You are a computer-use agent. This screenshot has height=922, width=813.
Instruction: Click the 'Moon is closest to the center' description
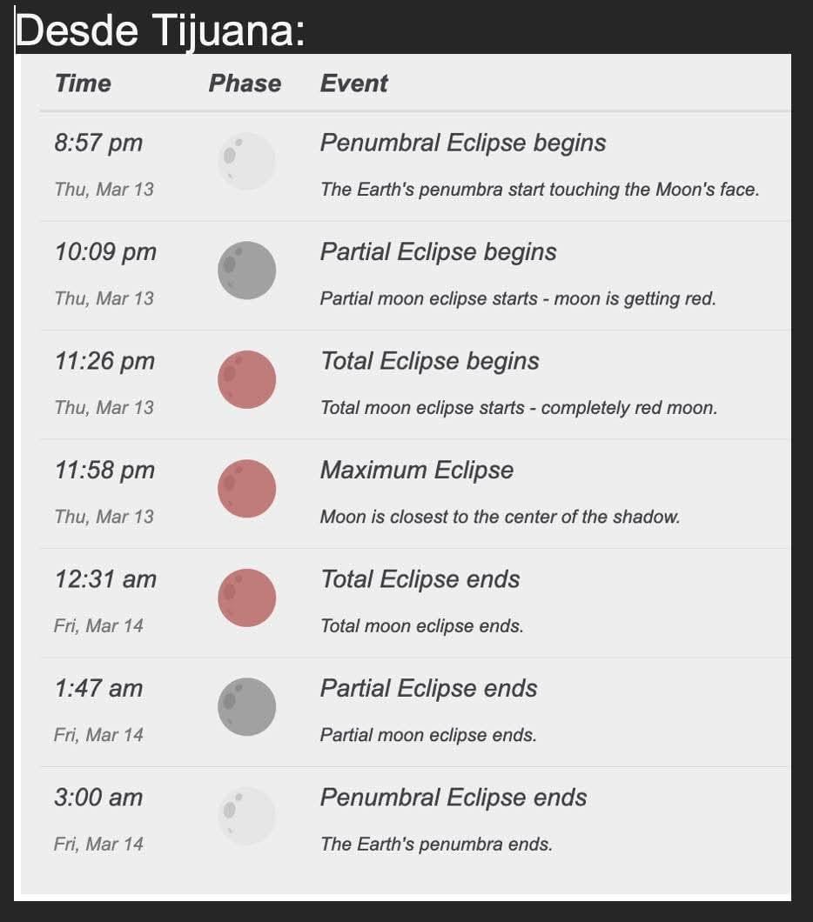500,517
